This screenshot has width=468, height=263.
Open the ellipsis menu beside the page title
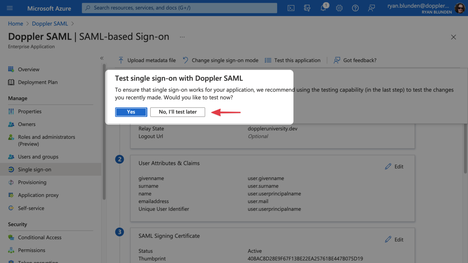182,37
